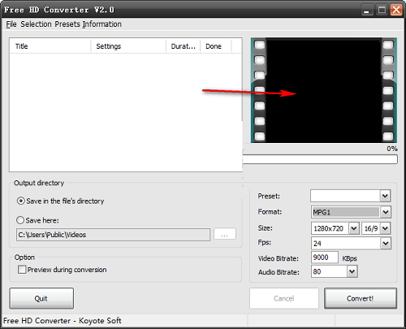Expand the Preset dropdown

(385, 196)
